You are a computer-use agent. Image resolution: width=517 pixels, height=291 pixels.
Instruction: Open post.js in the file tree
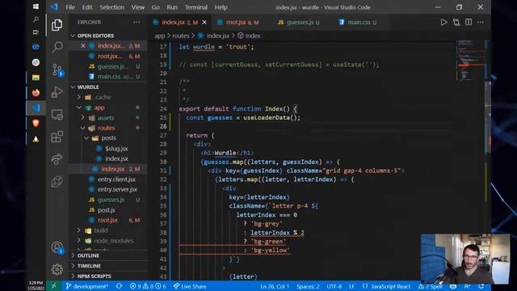click(107, 210)
